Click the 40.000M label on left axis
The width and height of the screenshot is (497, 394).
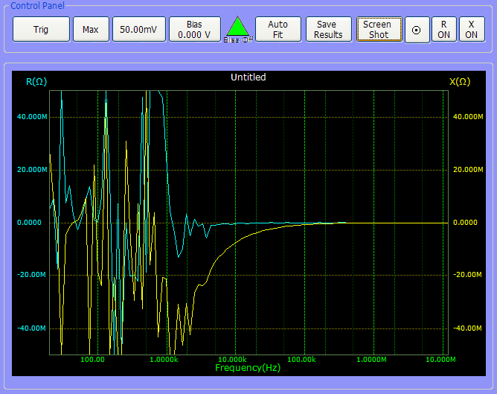32,117
